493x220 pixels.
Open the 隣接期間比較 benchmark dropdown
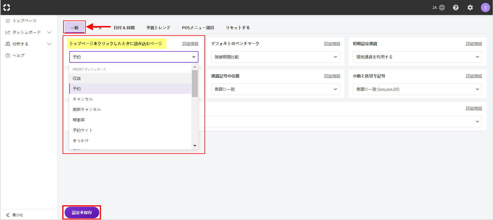pyautogui.click(x=275, y=57)
